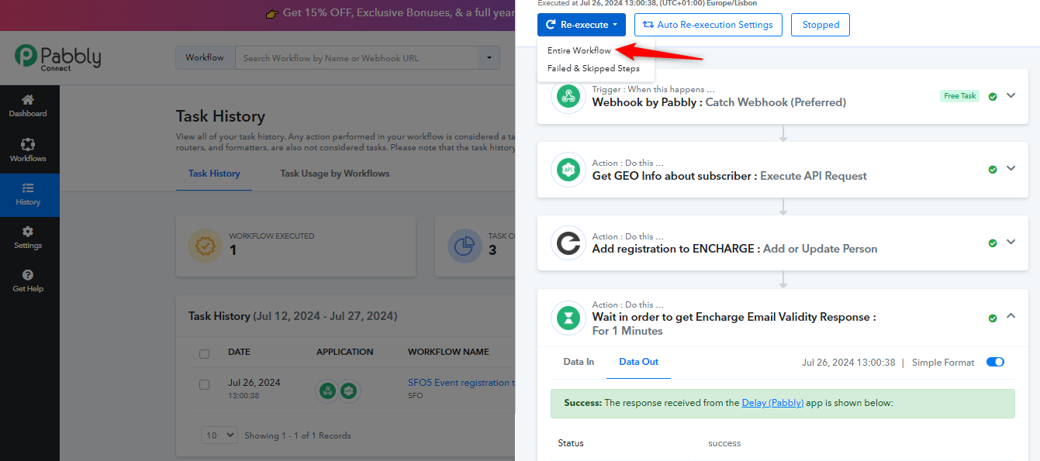Viewport: 1040px width, 461px height.
Task: Click green success check on Wait step
Action: coord(993,318)
